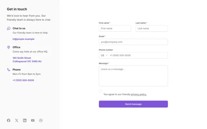Click the Get in touch heading
Viewport: 207px width, 129px height.
pos(17,9)
